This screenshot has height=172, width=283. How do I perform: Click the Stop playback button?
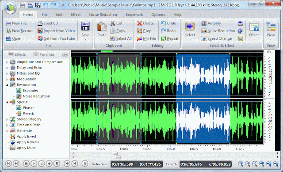coord(26,164)
